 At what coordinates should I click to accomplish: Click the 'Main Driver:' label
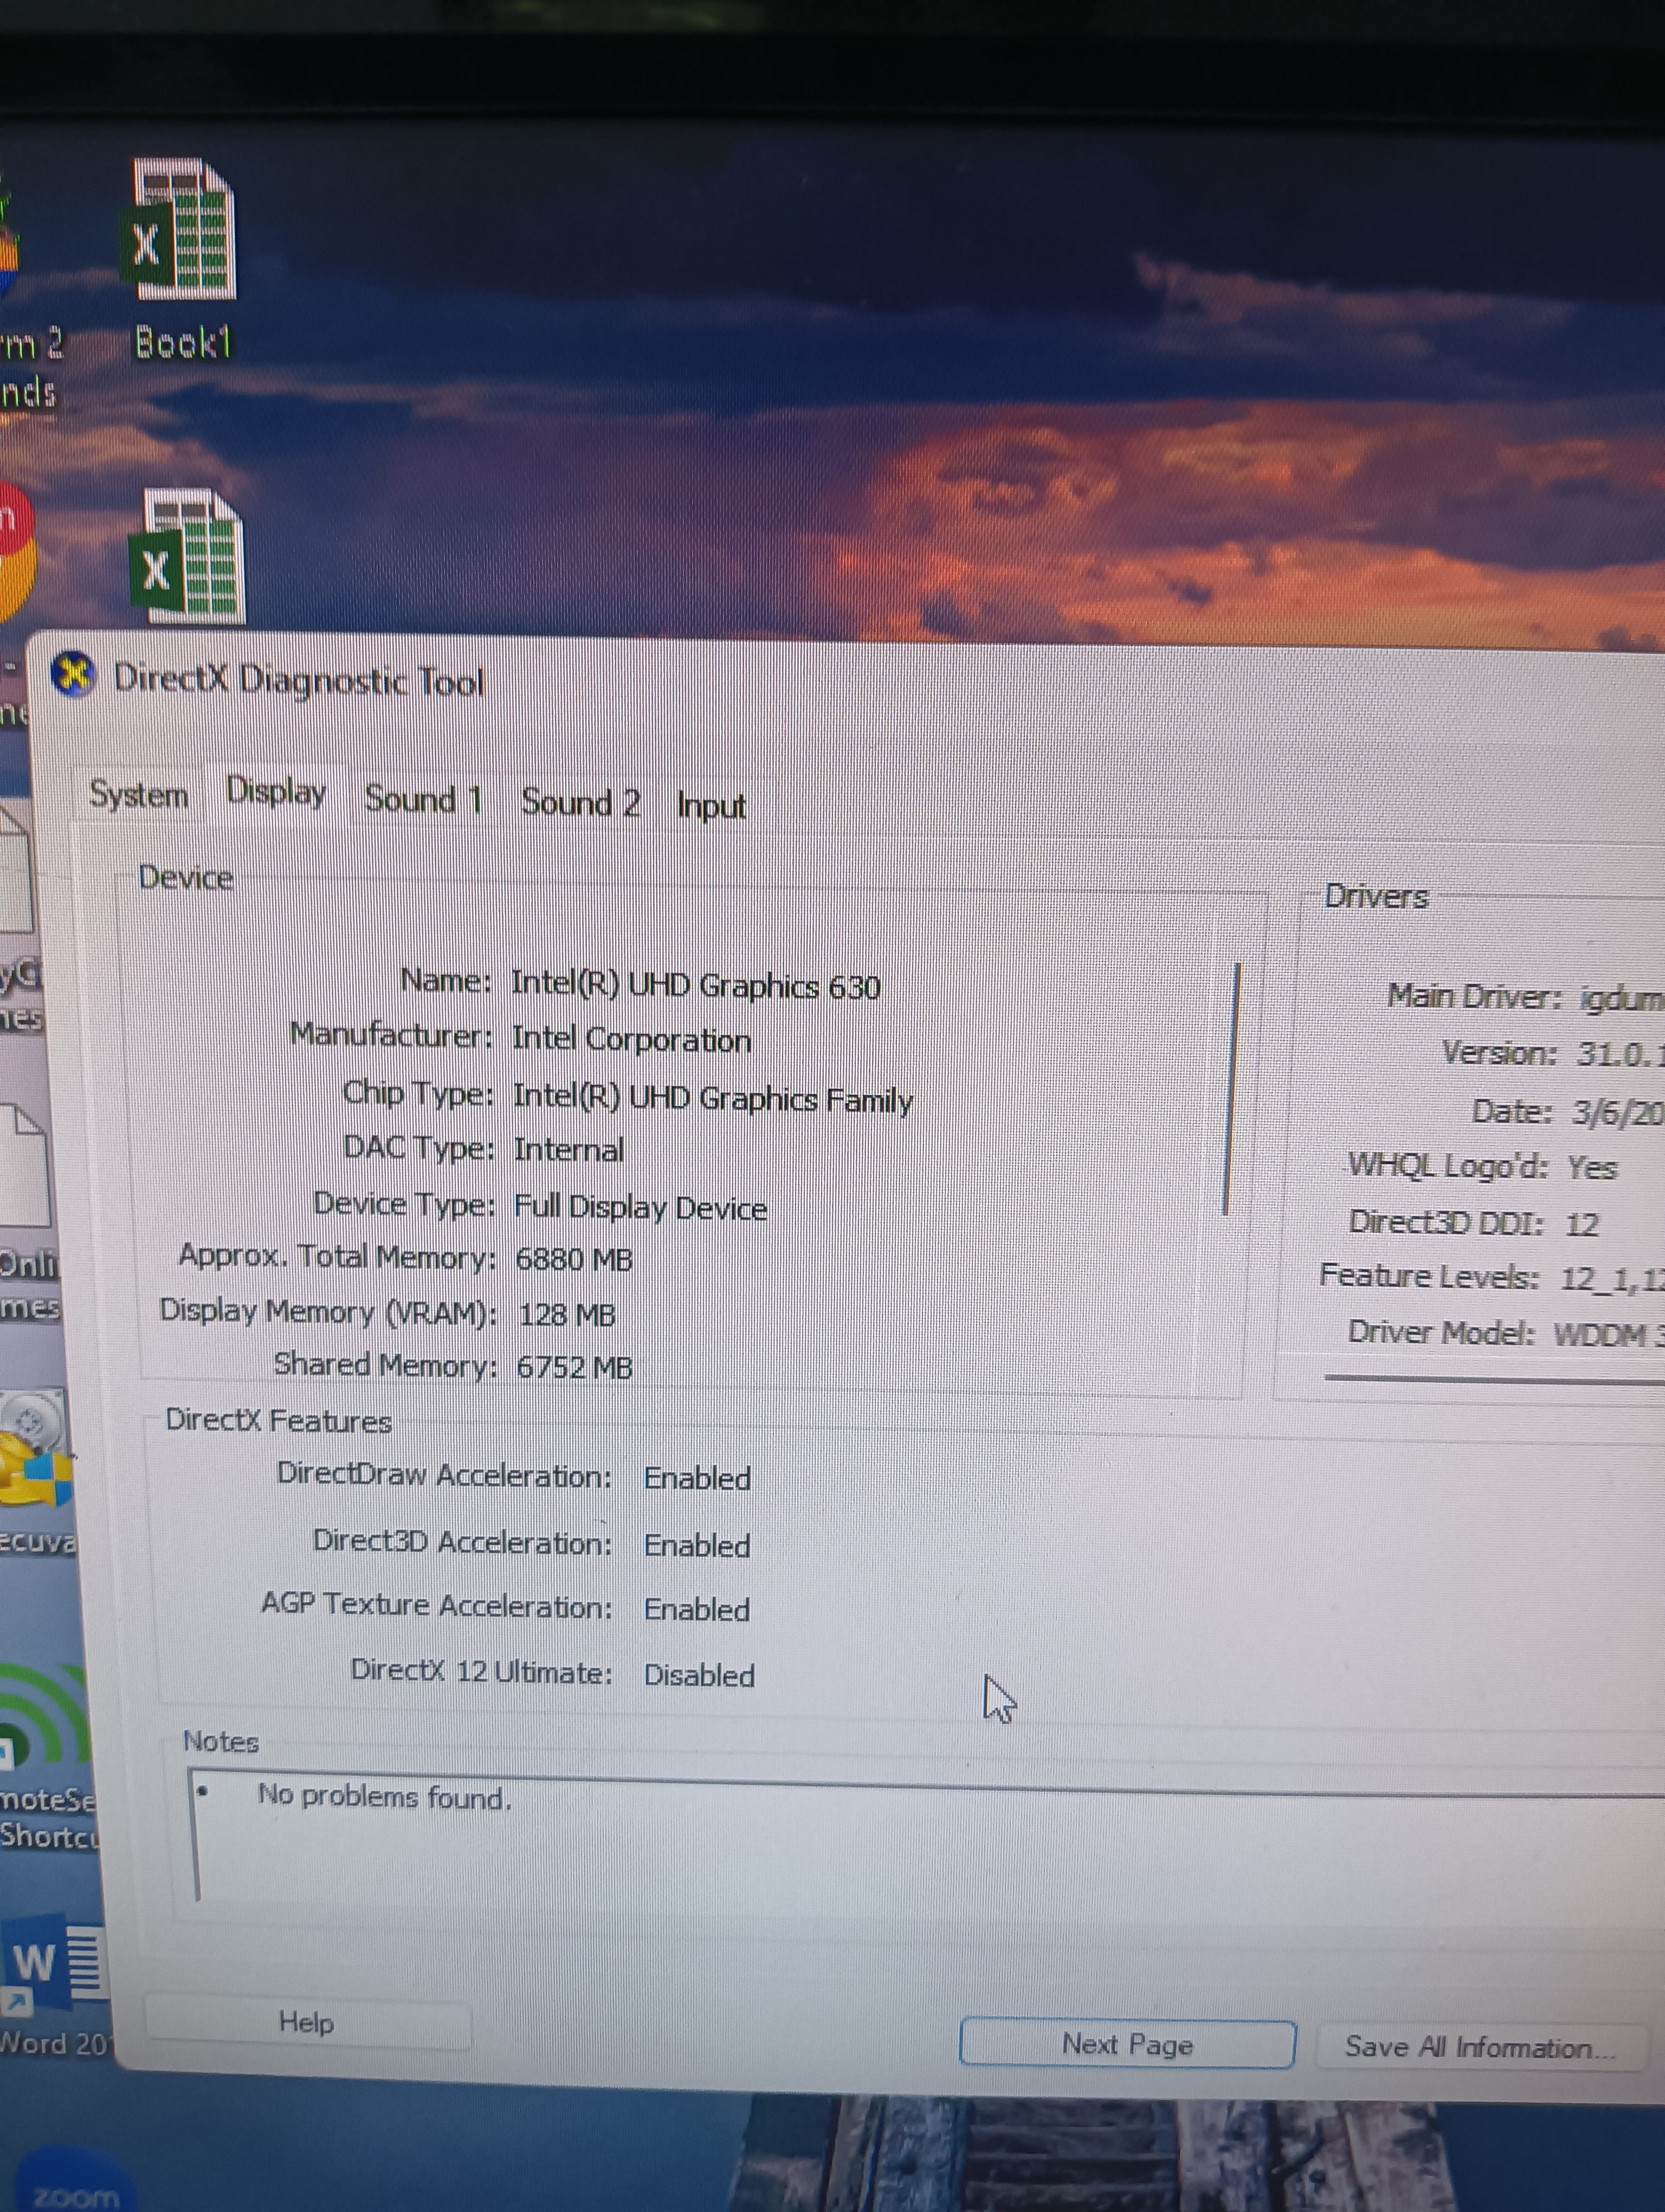pos(1474,996)
